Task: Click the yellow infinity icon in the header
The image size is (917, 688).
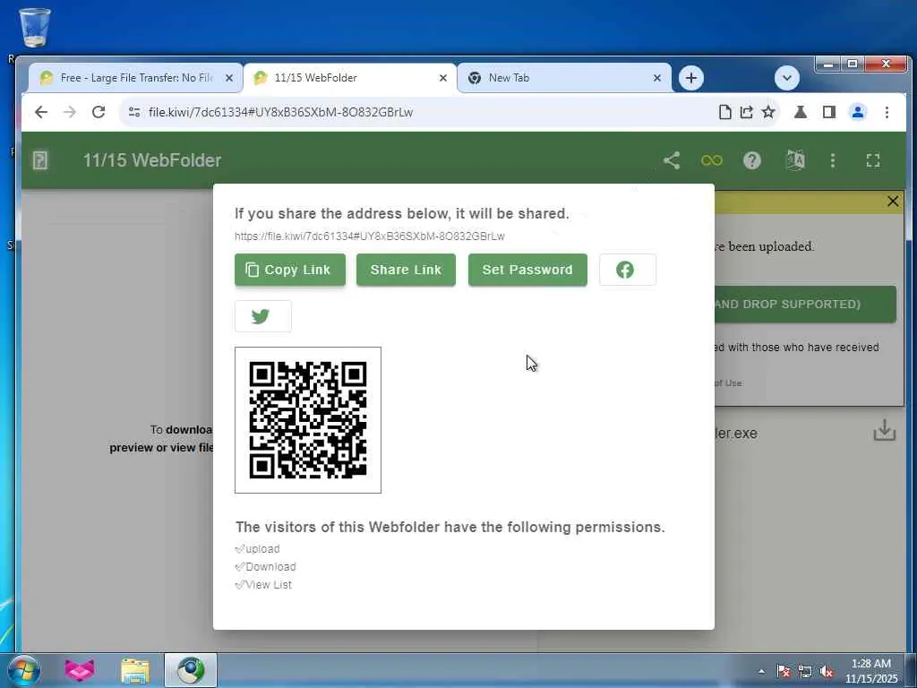Action: [712, 160]
